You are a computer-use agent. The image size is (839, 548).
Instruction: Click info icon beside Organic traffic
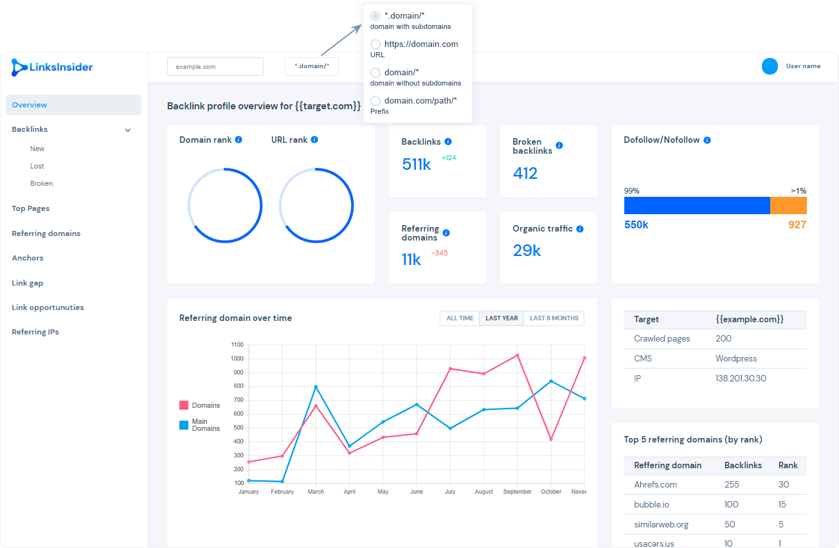(580, 229)
